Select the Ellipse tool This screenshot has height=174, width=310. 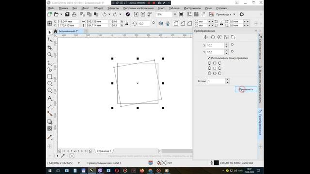tap(49, 83)
